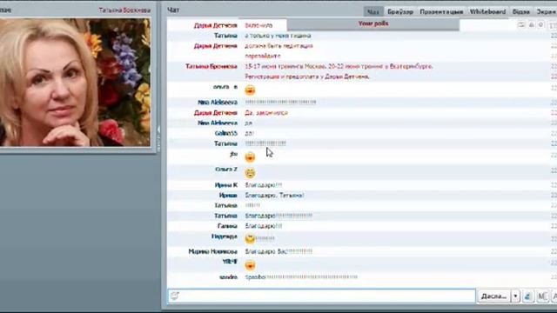Click the panel splitter handle beside video

(158, 138)
